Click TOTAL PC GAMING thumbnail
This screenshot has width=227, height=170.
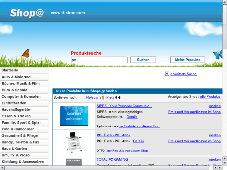tap(74, 162)
